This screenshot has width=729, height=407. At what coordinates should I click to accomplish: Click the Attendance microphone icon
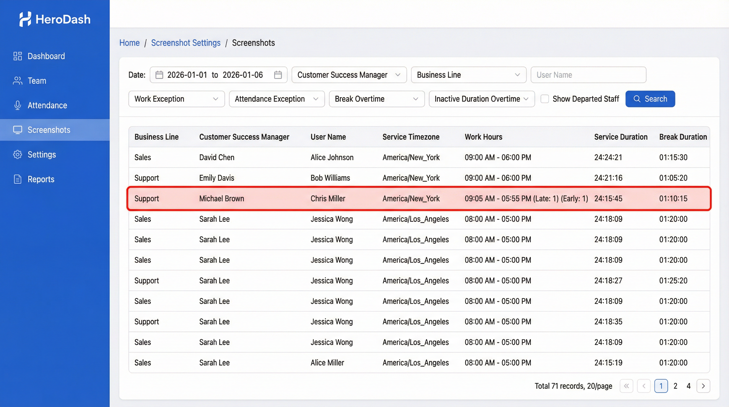17,105
